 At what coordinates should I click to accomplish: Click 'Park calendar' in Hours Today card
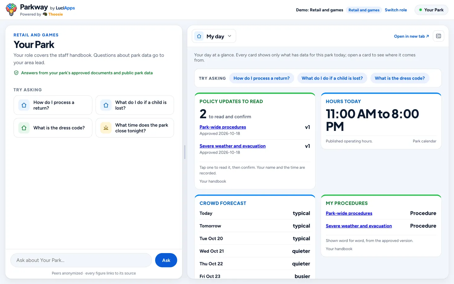pyautogui.click(x=424, y=141)
